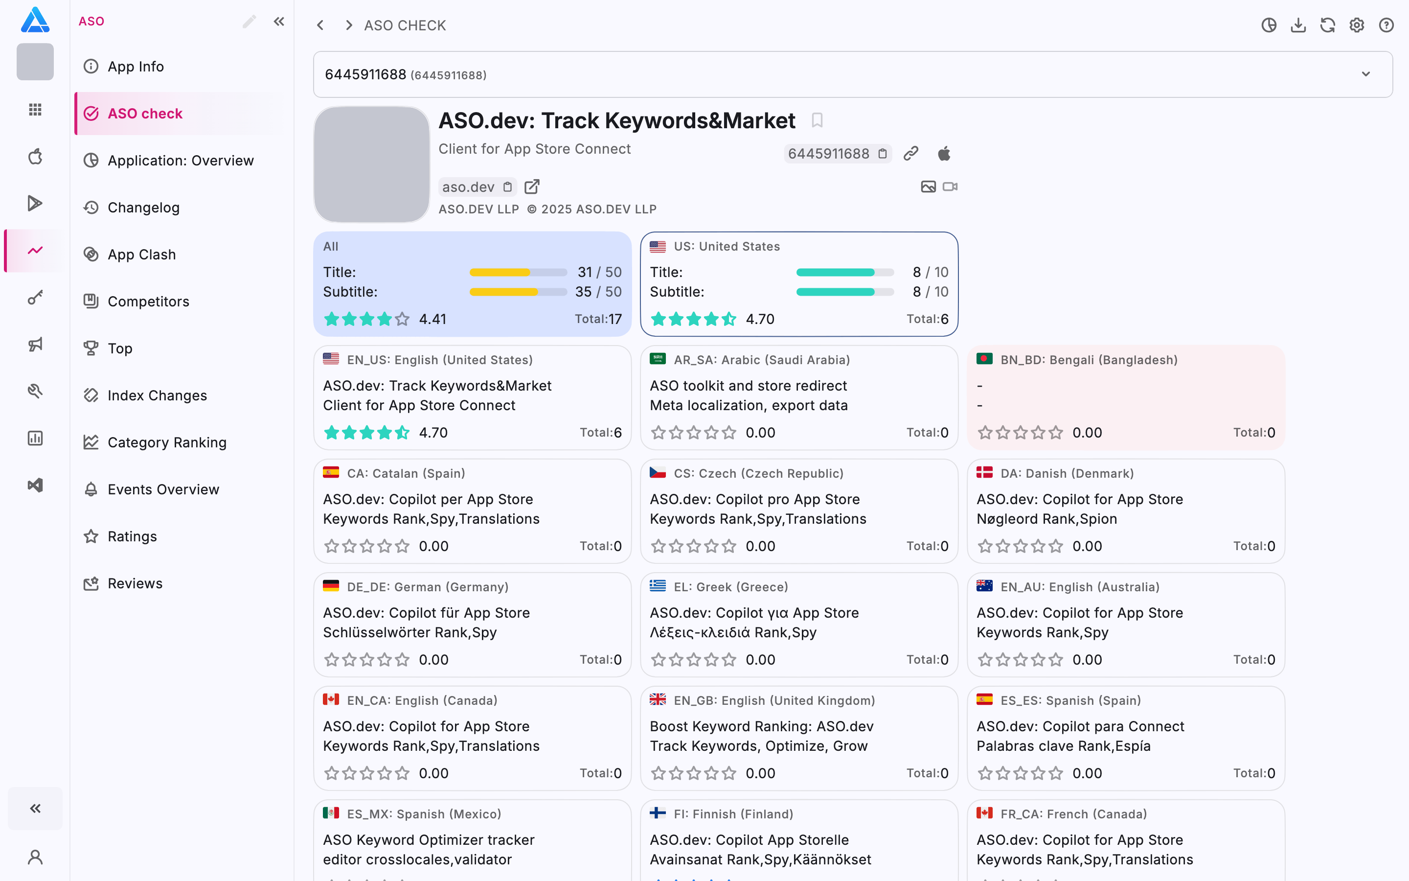This screenshot has width=1409, height=881.
Task: Open the bar chart icon in left rail
Action: (x=35, y=438)
